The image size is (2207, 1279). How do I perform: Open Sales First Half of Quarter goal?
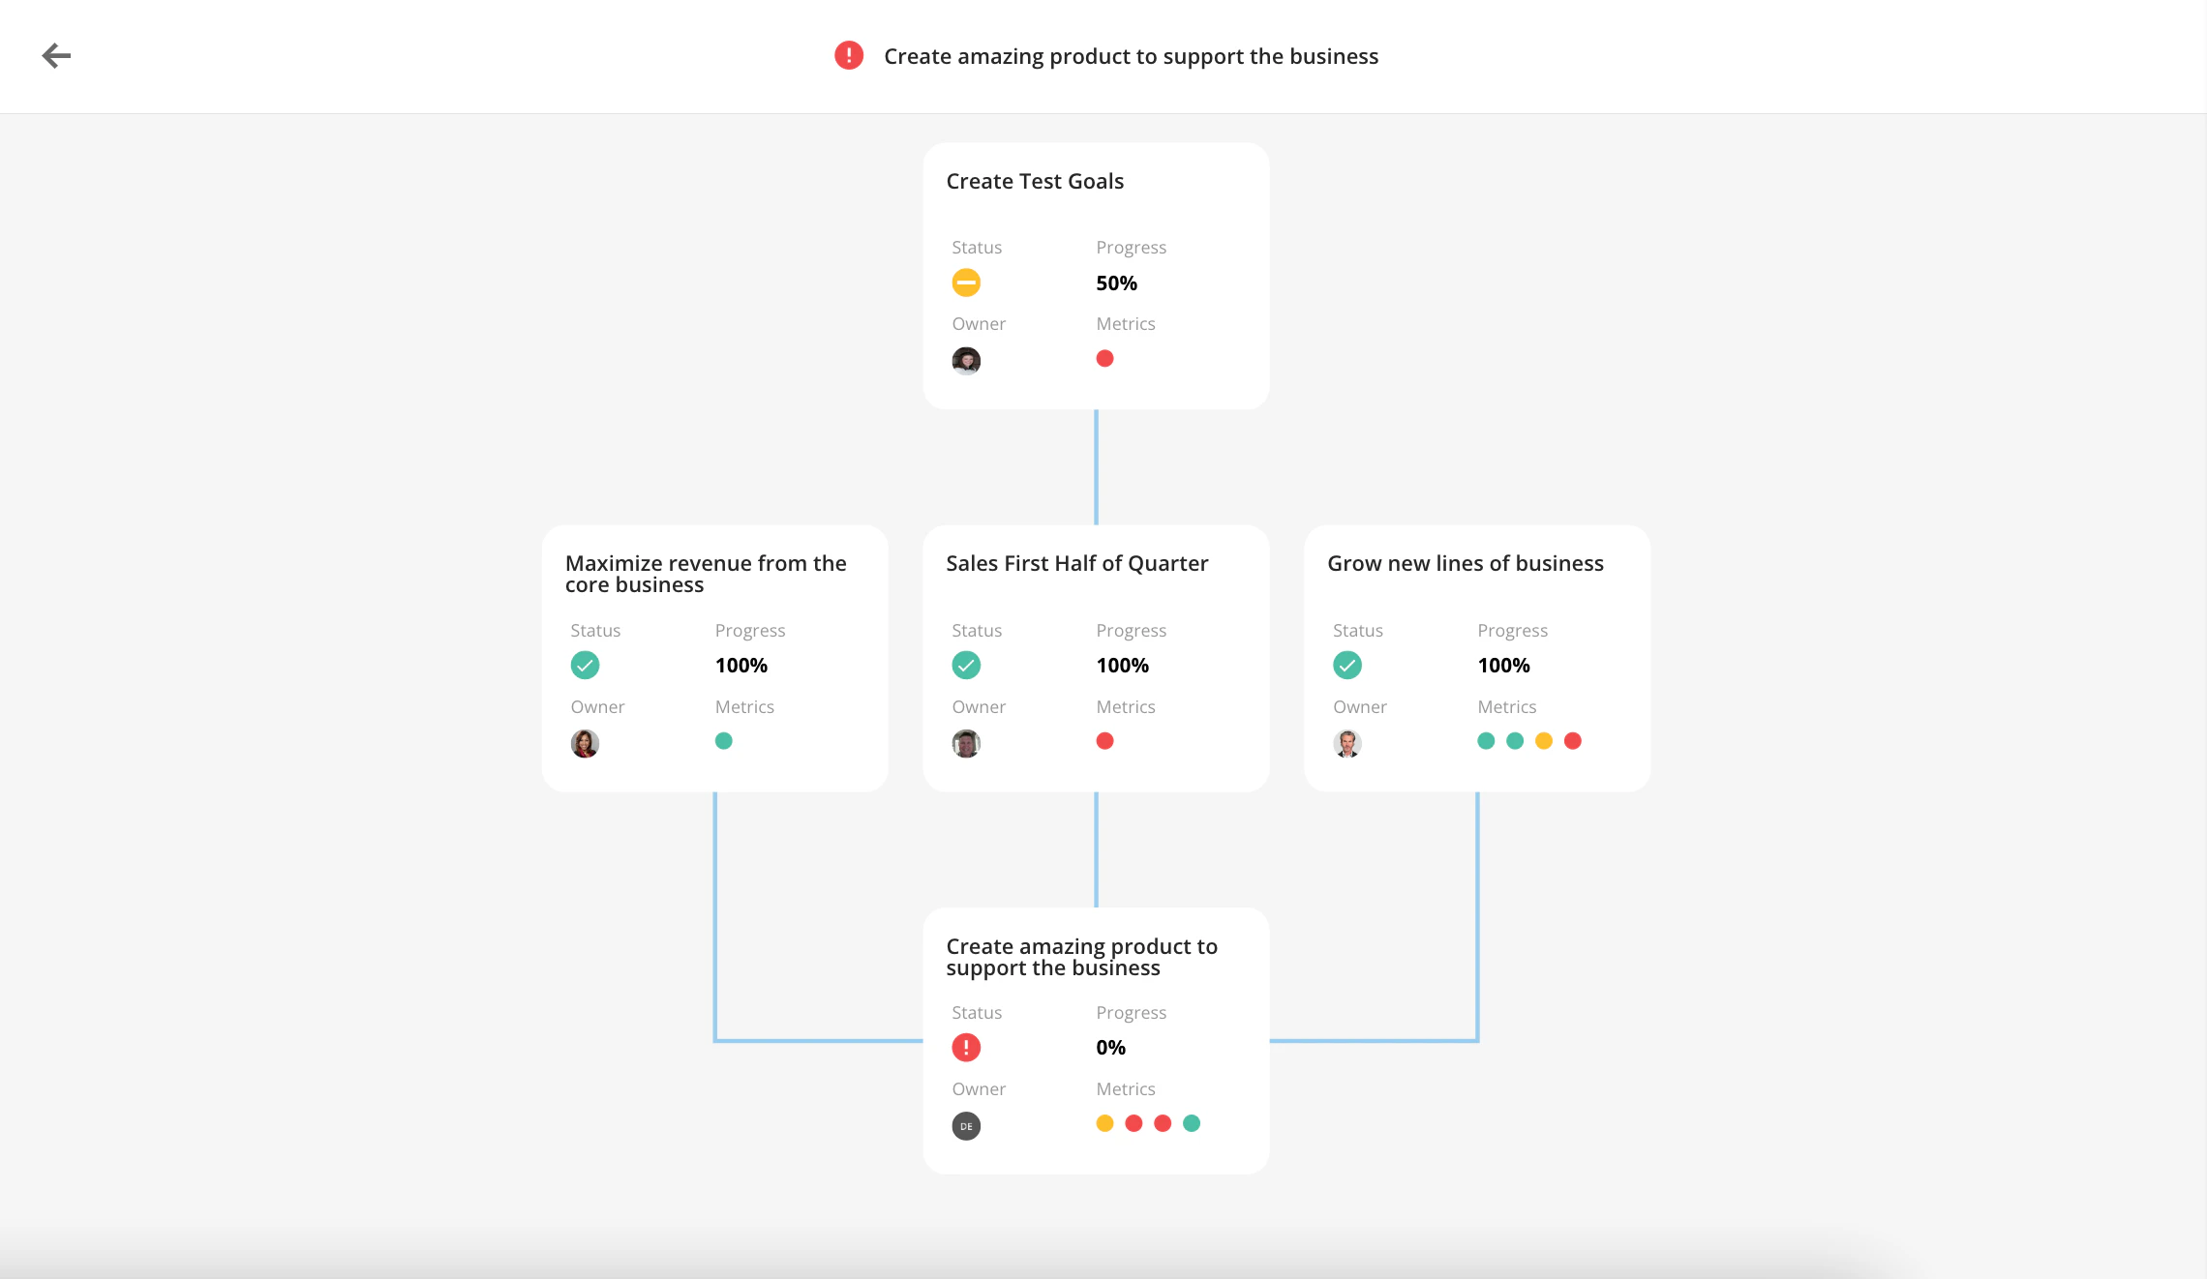[x=1076, y=563]
